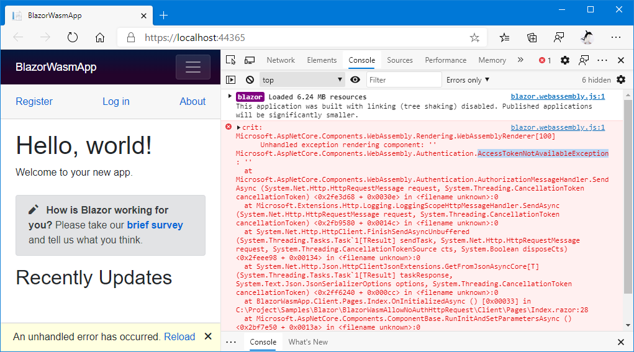The image size is (634, 352).
Task: Open the Register link
Action: [x=34, y=101]
